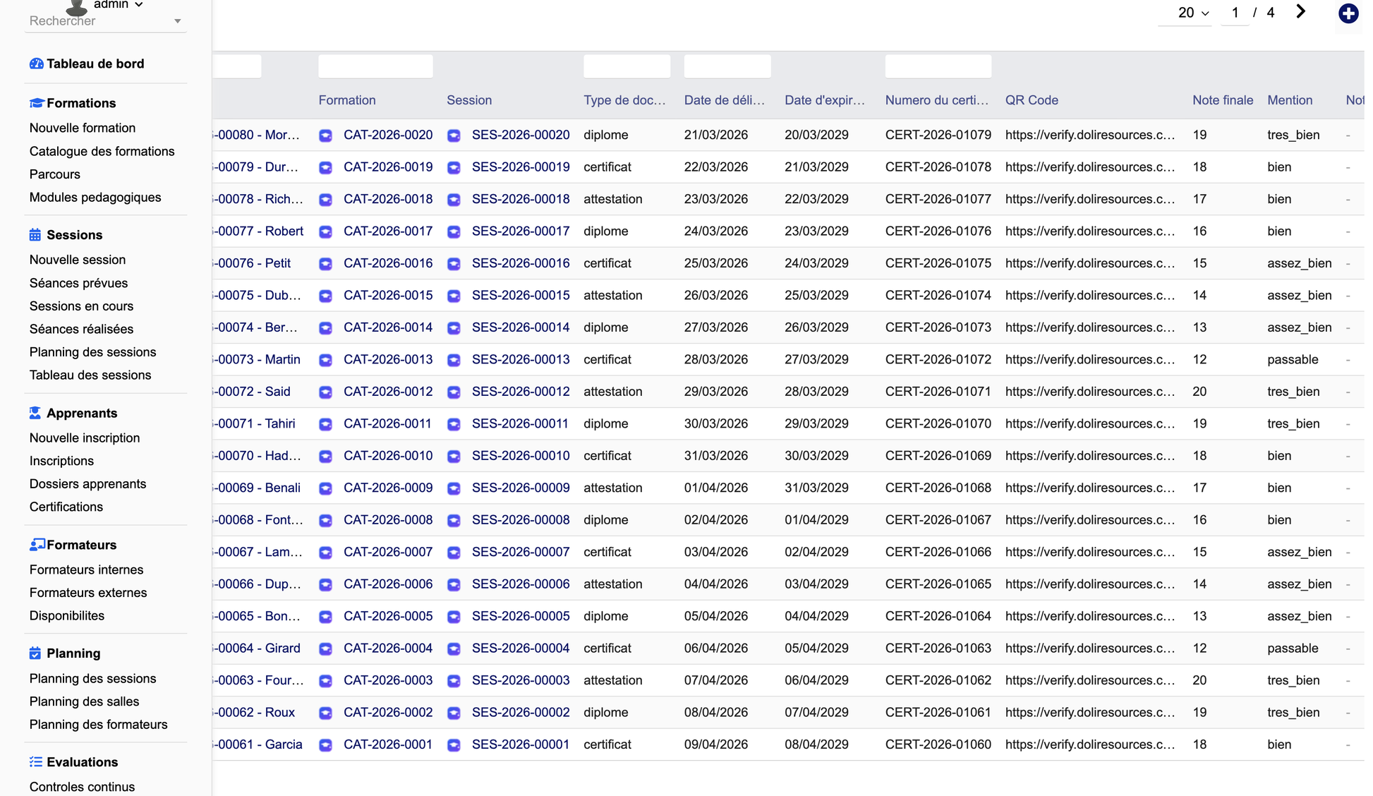Open Planning des salles link
This screenshot has height=796, width=1373.
84,701
